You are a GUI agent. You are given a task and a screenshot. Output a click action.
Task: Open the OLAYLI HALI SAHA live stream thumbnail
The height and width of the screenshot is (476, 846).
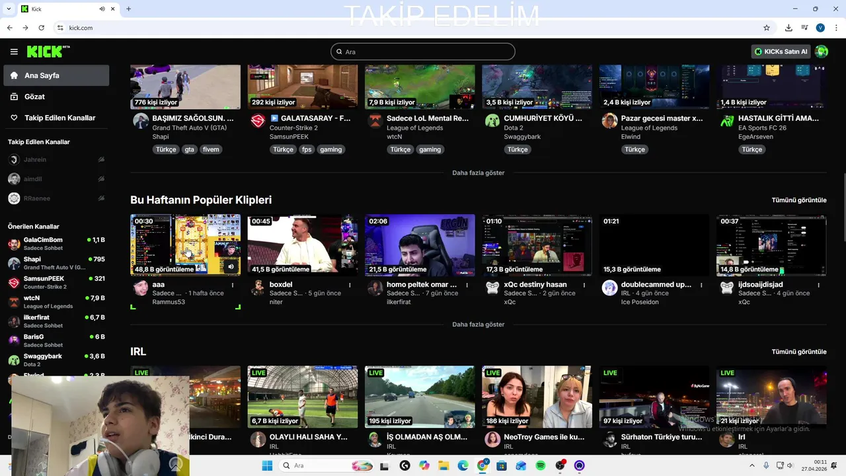tap(303, 397)
